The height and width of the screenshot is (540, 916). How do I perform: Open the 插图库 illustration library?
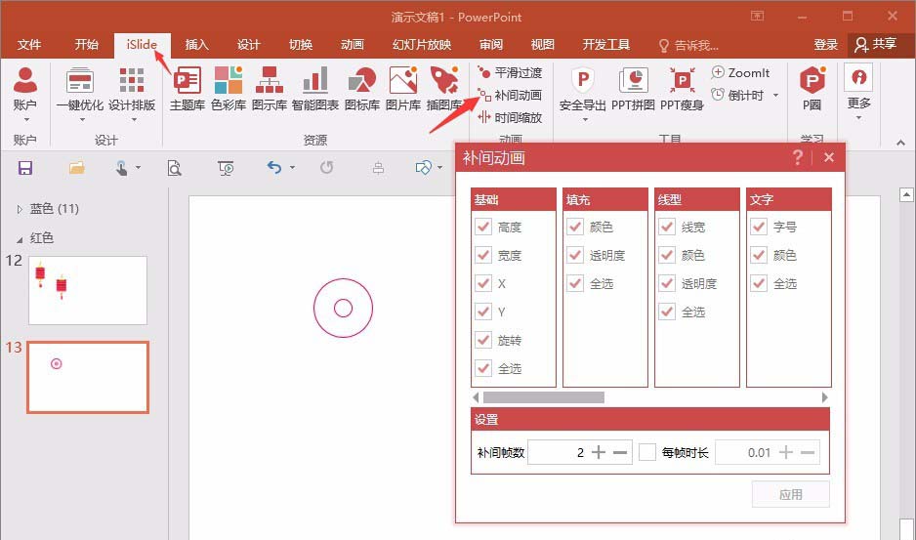click(x=444, y=88)
